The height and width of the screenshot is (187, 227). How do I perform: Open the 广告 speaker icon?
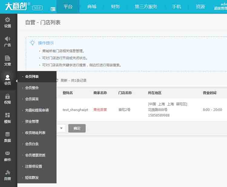tap(8, 39)
